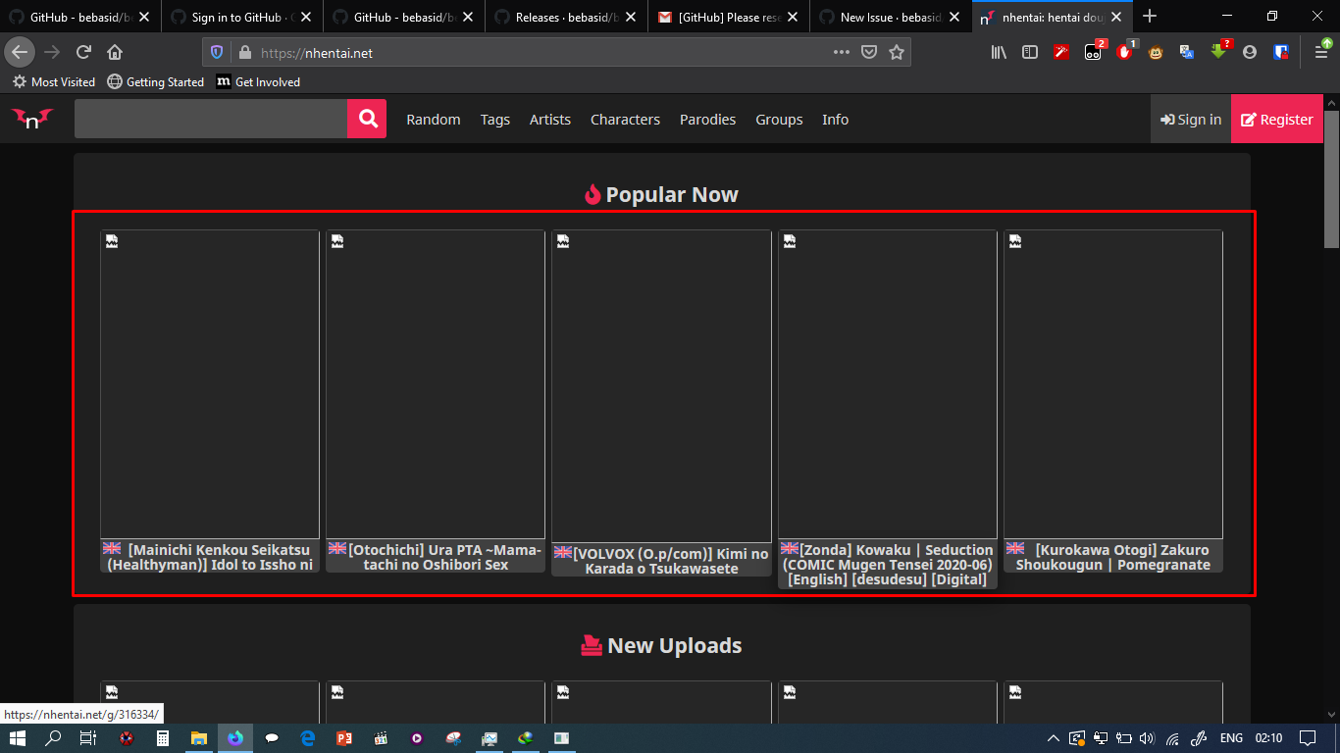The height and width of the screenshot is (753, 1340).
Task: Click the translate extension icon
Action: tap(1187, 52)
